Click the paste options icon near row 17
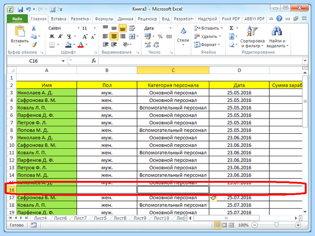The width and height of the screenshot is (315, 236). click(x=213, y=198)
